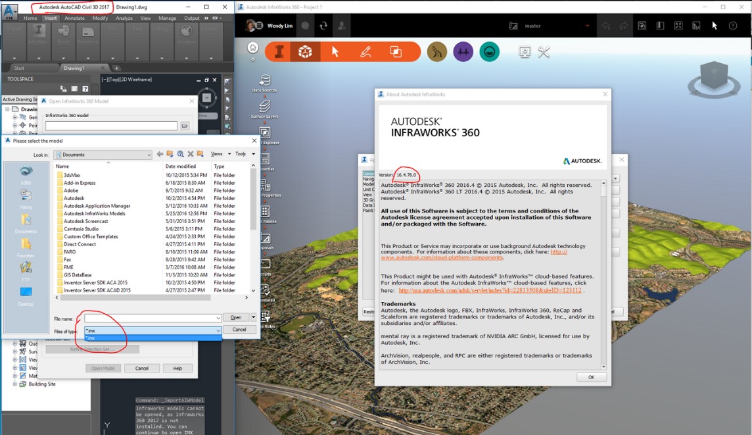This screenshot has width=752, height=435.
Task: Click InfraWorks home icon
Action: pos(252,47)
